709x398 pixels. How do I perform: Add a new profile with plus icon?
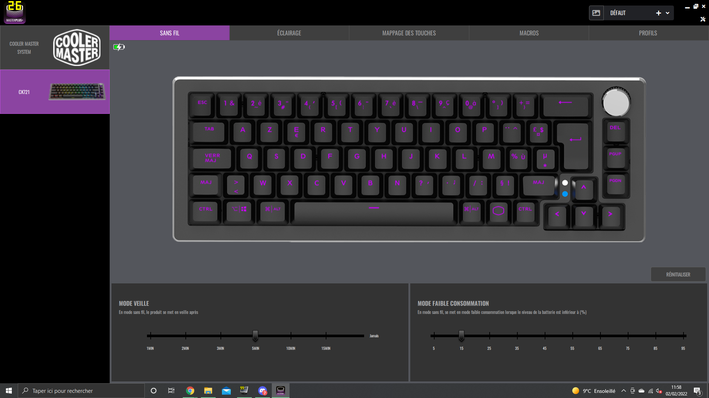point(658,13)
